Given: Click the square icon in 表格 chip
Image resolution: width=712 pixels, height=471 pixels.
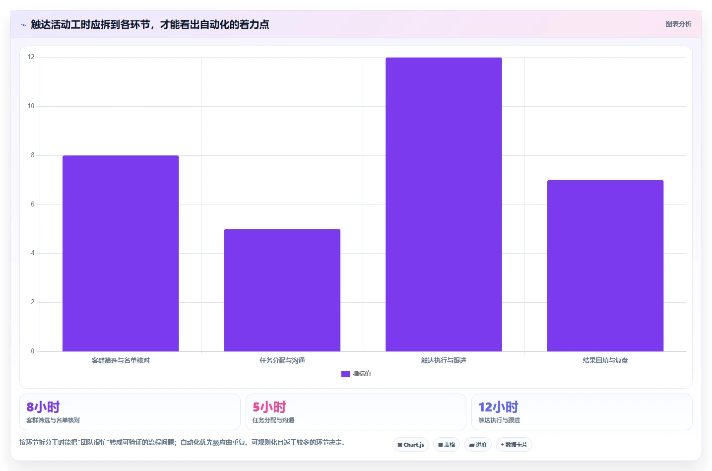Looking at the screenshot, I should [x=440, y=445].
